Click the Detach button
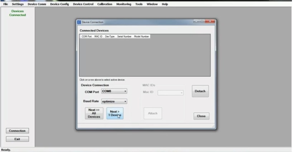 pos(200,91)
